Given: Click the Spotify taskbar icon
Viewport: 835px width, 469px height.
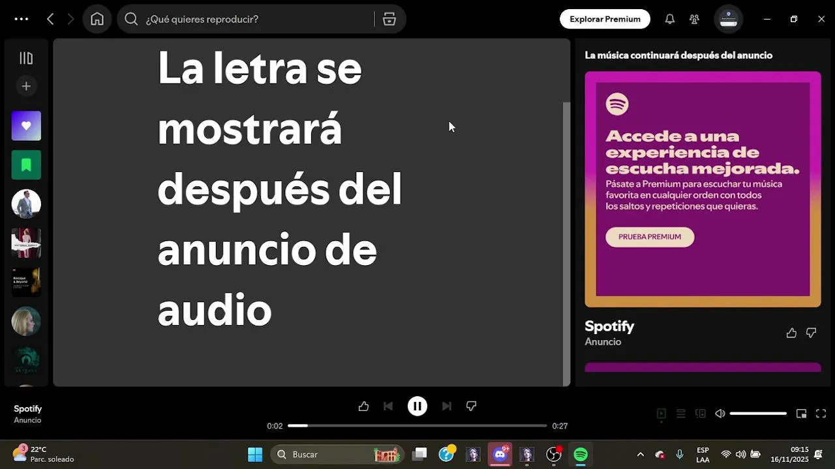Looking at the screenshot, I should click(581, 454).
